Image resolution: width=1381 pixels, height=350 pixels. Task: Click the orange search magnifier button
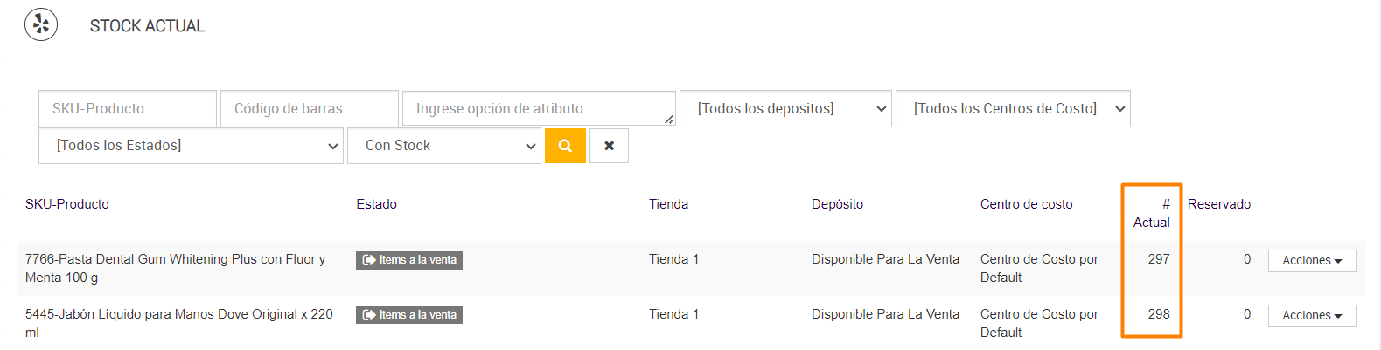(x=565, y=146)
